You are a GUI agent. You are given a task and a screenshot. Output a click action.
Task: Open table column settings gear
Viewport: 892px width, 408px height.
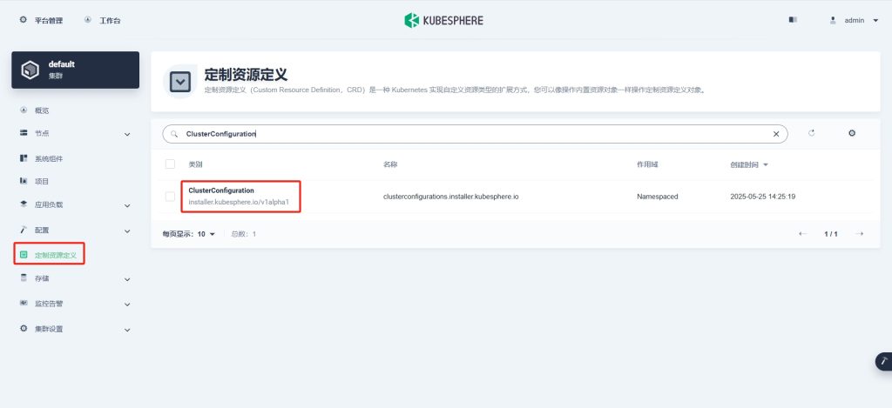click(x=852, y=133)
